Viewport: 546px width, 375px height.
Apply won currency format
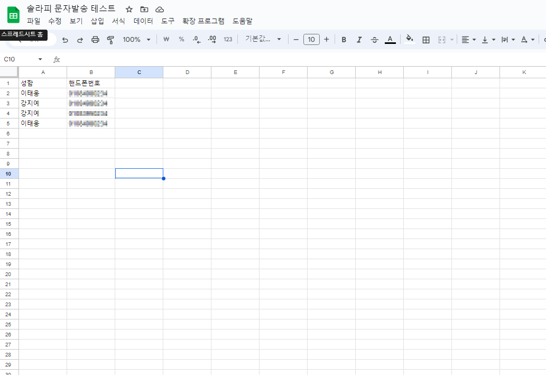166,39
